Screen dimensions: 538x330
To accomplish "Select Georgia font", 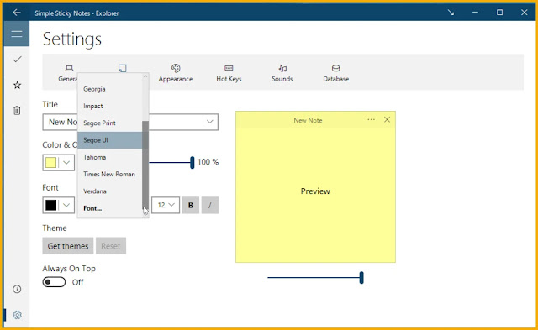I will tap(110, 89).
